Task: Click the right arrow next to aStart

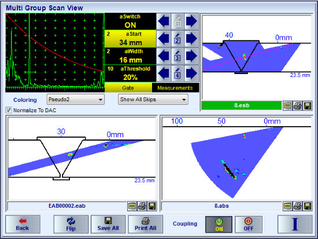Action: [x=191, y=39]
